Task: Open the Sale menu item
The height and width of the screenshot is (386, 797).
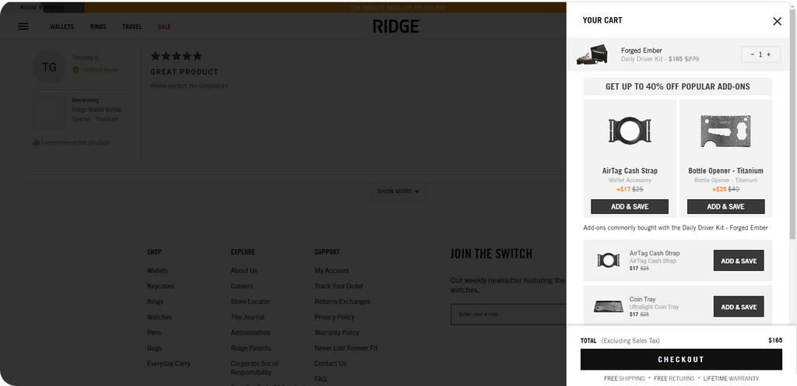Action: [164, 27]
